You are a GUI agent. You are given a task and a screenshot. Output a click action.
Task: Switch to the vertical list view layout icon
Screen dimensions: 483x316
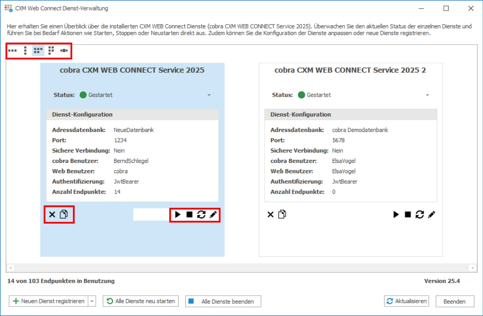coord(25,50)
